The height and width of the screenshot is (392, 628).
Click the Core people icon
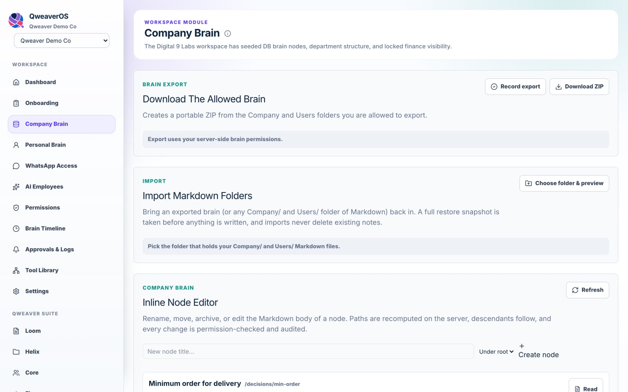coord(16,373)
